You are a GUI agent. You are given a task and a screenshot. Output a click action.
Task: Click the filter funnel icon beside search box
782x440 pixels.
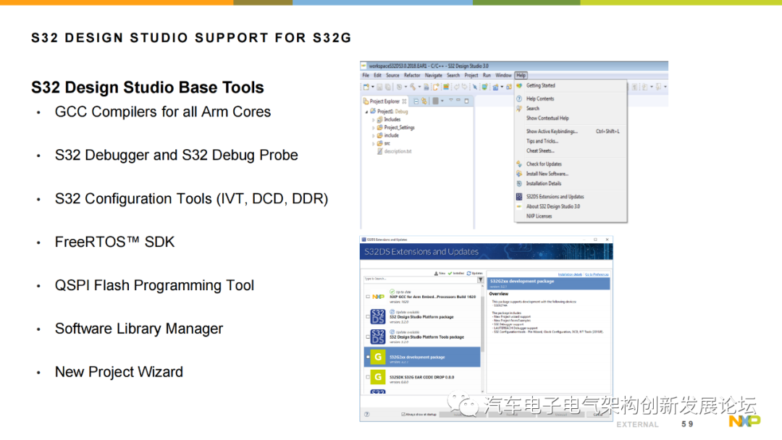480,280
